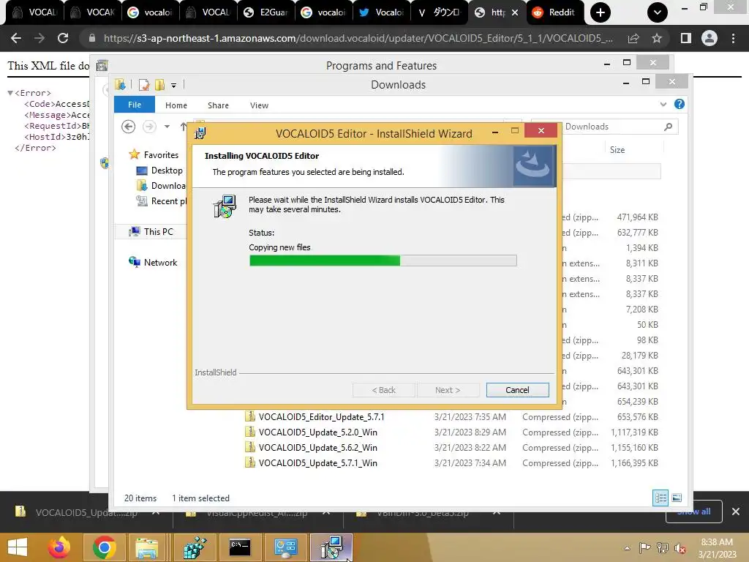This screenshot has height=562, width=749.
Task: Open the View ribbon tab
Action: (x=259, y=105)
